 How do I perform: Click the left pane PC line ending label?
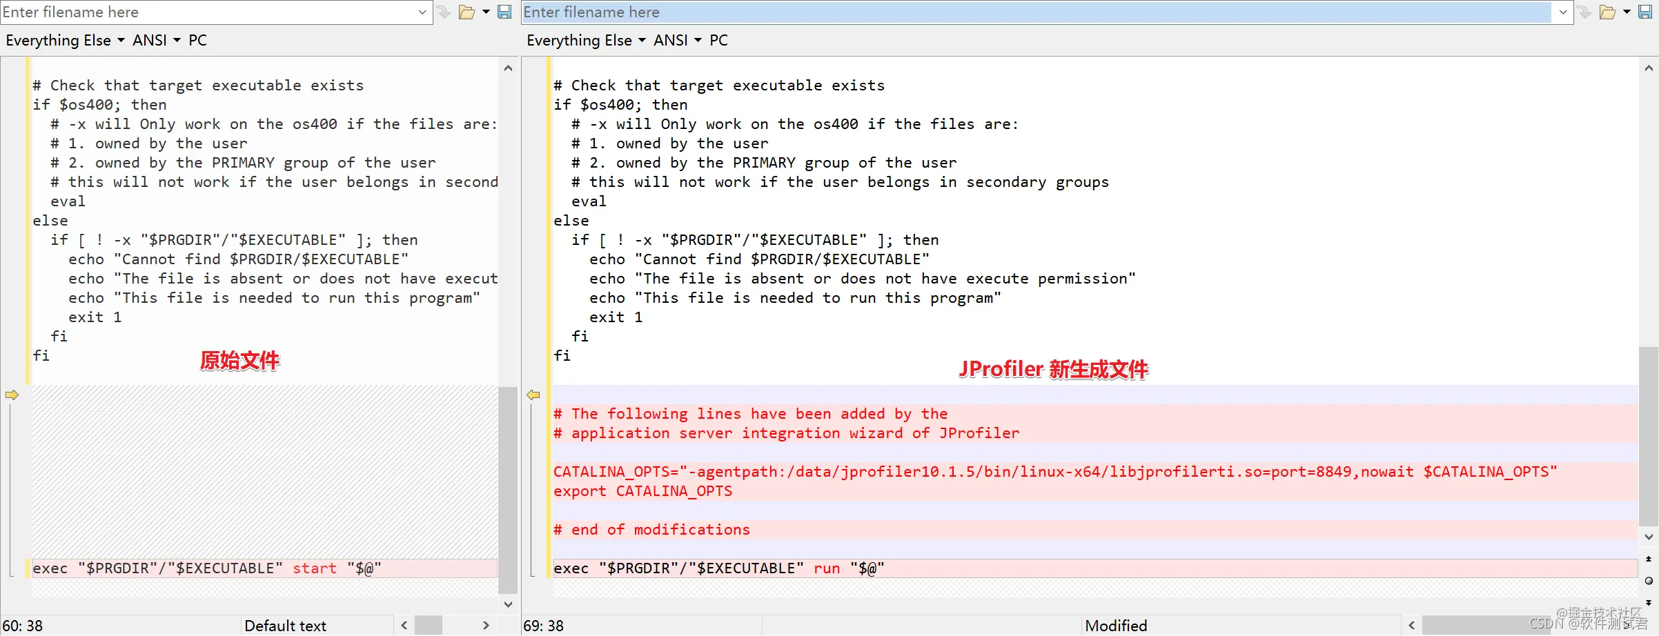198,41
